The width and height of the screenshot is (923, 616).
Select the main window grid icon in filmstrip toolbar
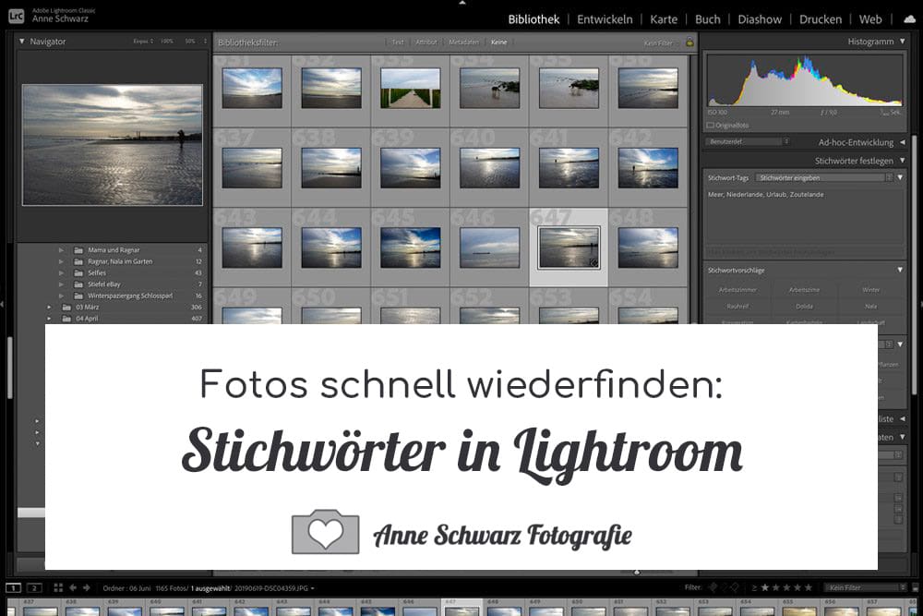click(12, 588)
